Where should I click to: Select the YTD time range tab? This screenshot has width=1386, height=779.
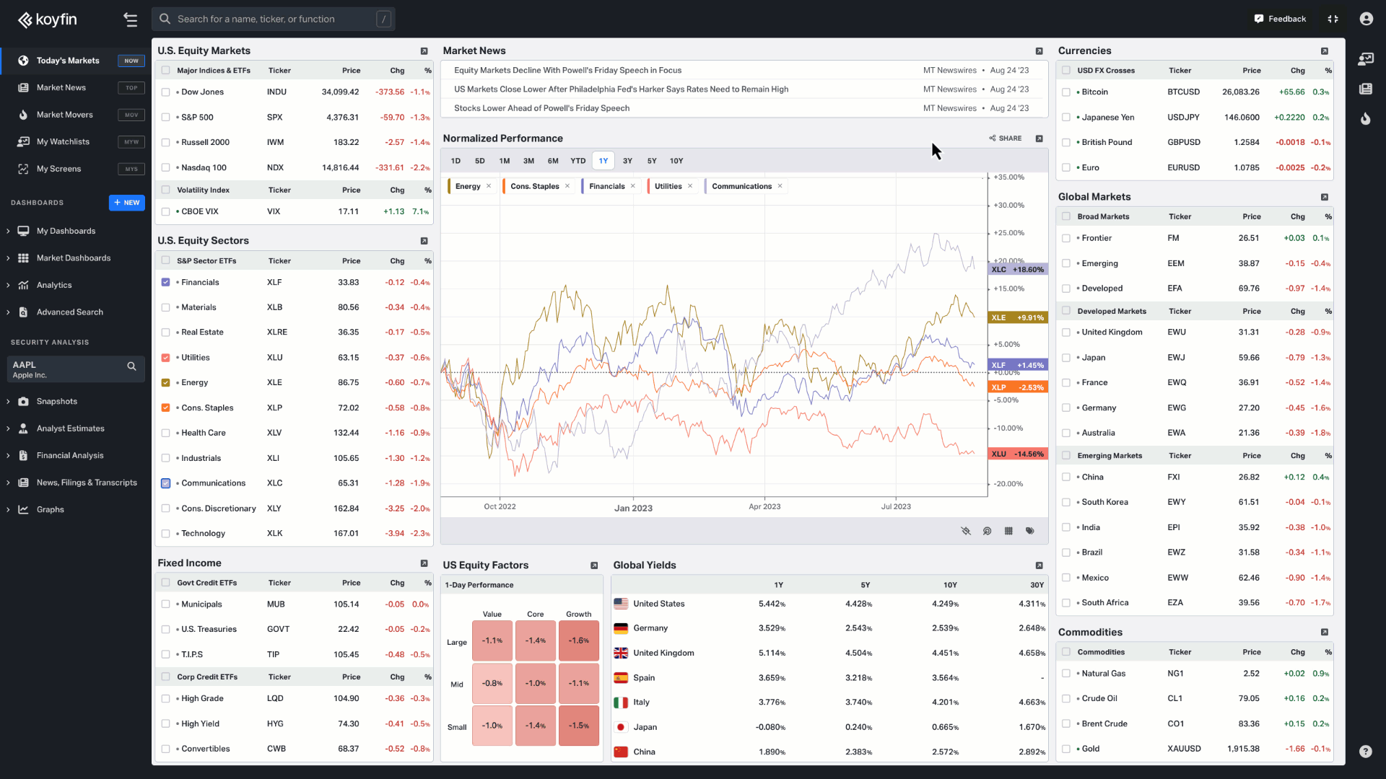[x=577, y=161]
